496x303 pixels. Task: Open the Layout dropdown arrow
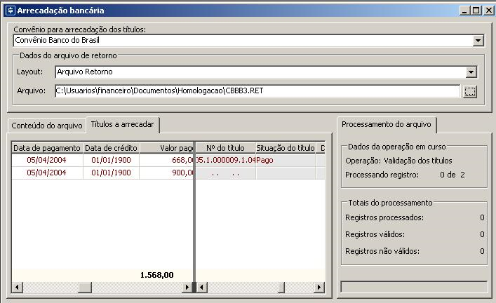pyautogui.click(x=471, y=72)
